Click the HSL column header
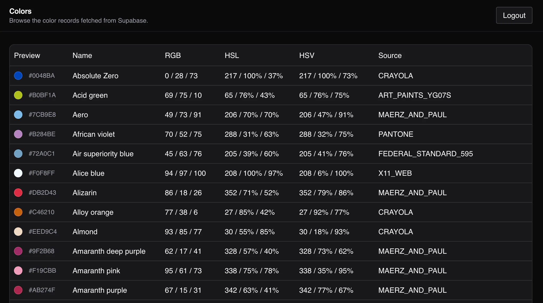The image size is (543, 303). tap(232, 55)
